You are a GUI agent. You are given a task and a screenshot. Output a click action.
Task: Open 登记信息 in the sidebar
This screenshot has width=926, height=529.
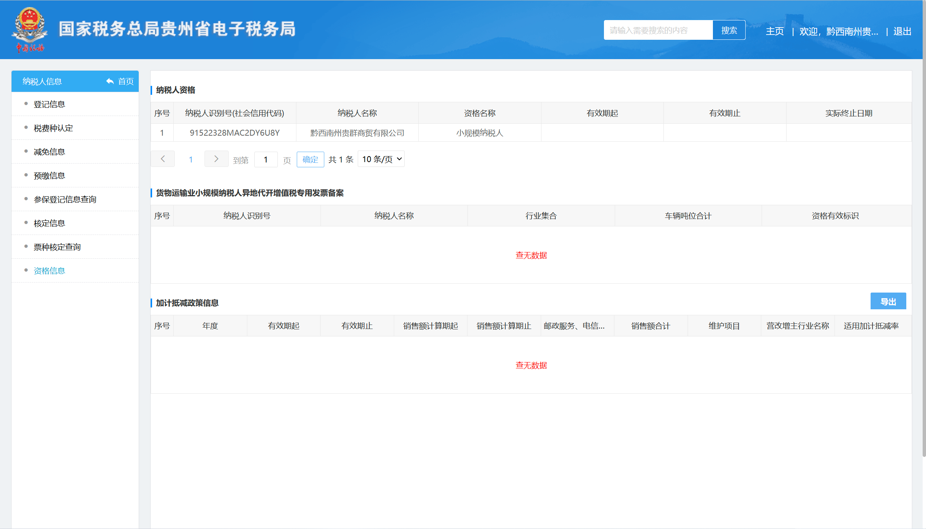click(x=49, y=104)
